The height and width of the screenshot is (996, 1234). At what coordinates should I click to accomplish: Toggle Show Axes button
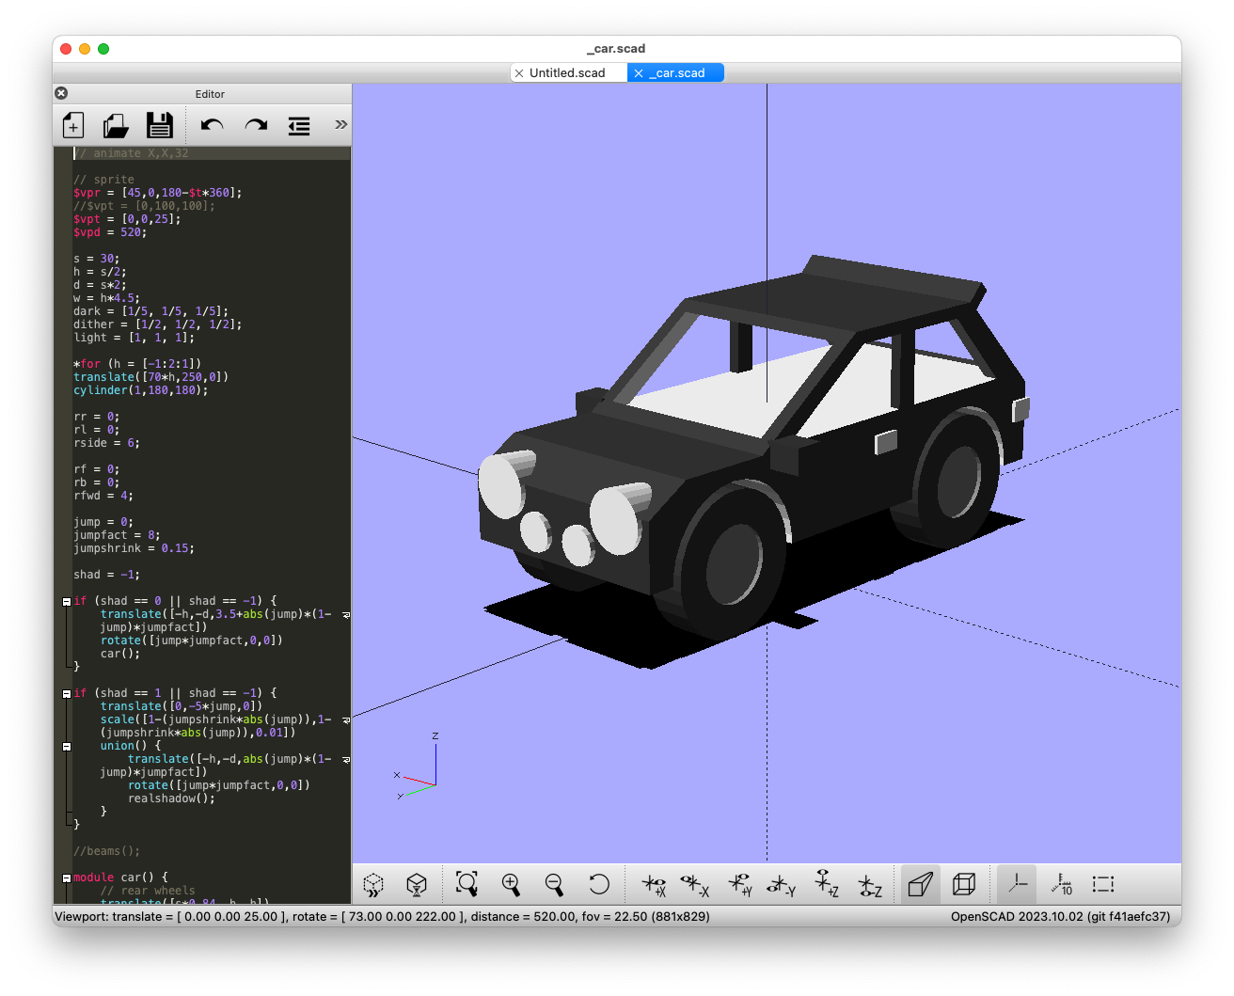point(1017,884)
